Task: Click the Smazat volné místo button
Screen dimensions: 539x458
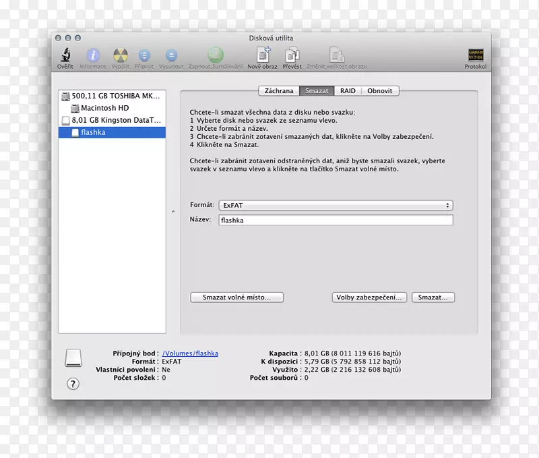Action: click(236, 297)
